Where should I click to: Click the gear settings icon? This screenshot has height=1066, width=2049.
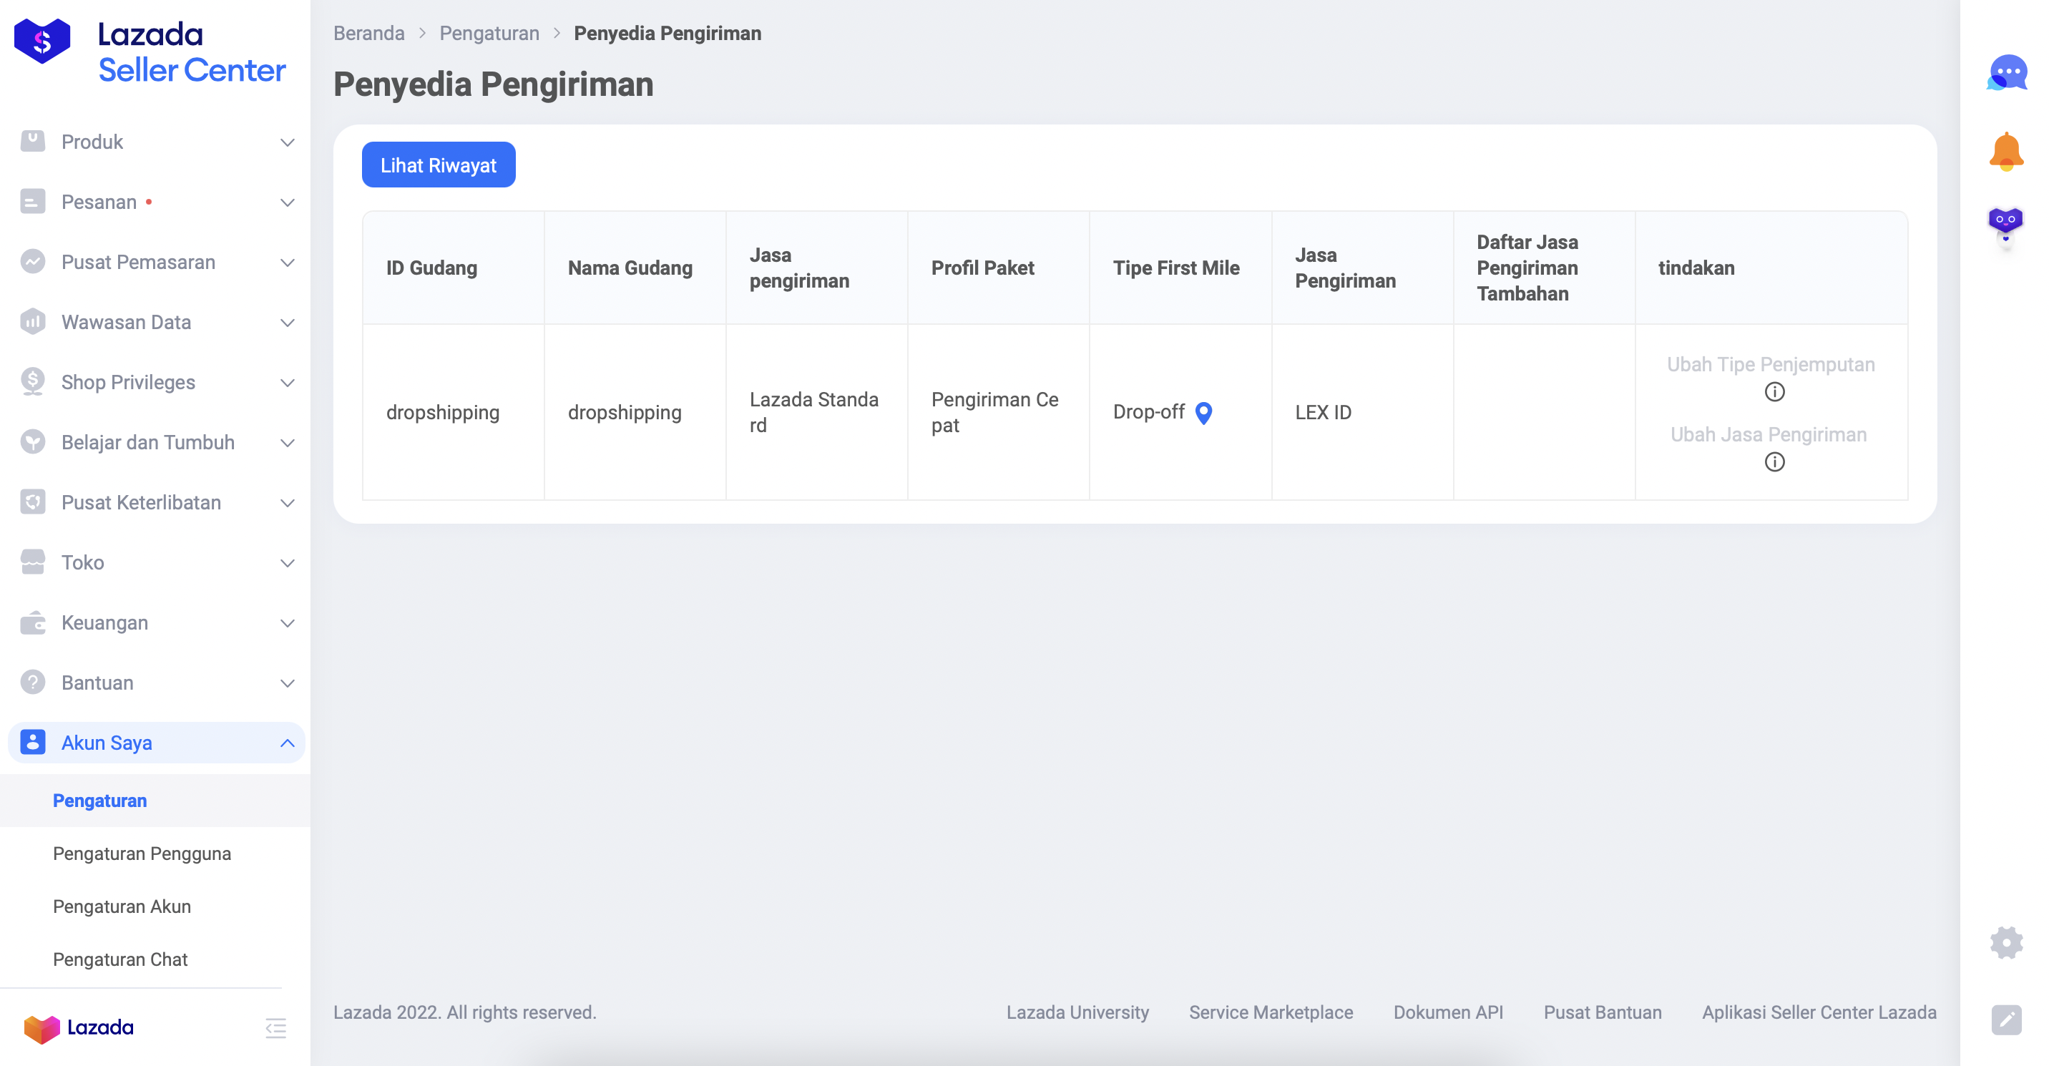(x=2006, y=943)
